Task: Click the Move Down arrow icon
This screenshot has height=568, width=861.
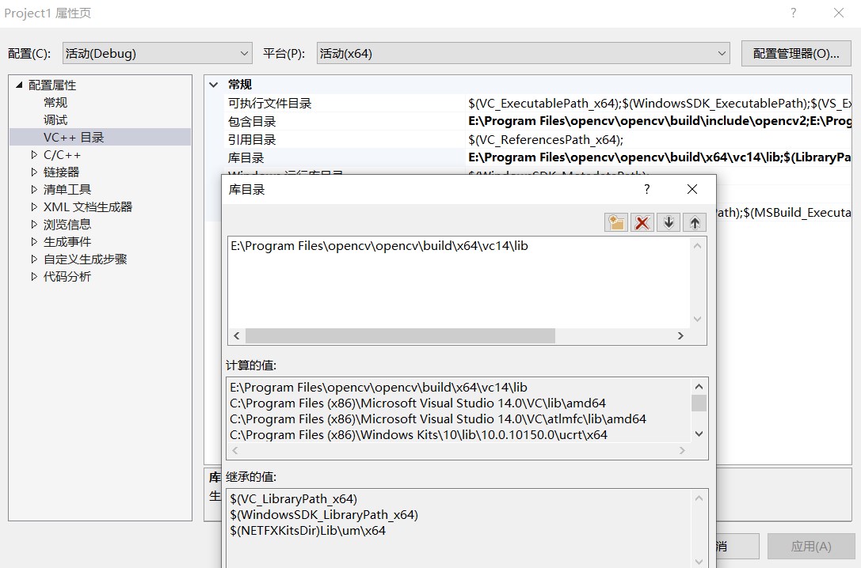Action: pyautogui.click(x=669, y=222)
